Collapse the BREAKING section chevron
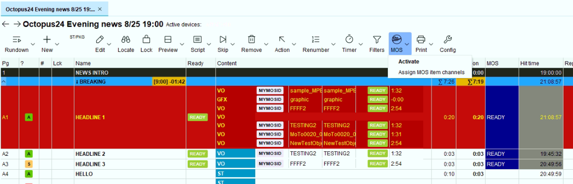Viewport: 573px width, 184px height. (3, 82)
